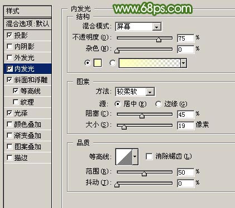Select the gradient glow radio button
Screen dimensions: 235x208
[x=113, y=63]
